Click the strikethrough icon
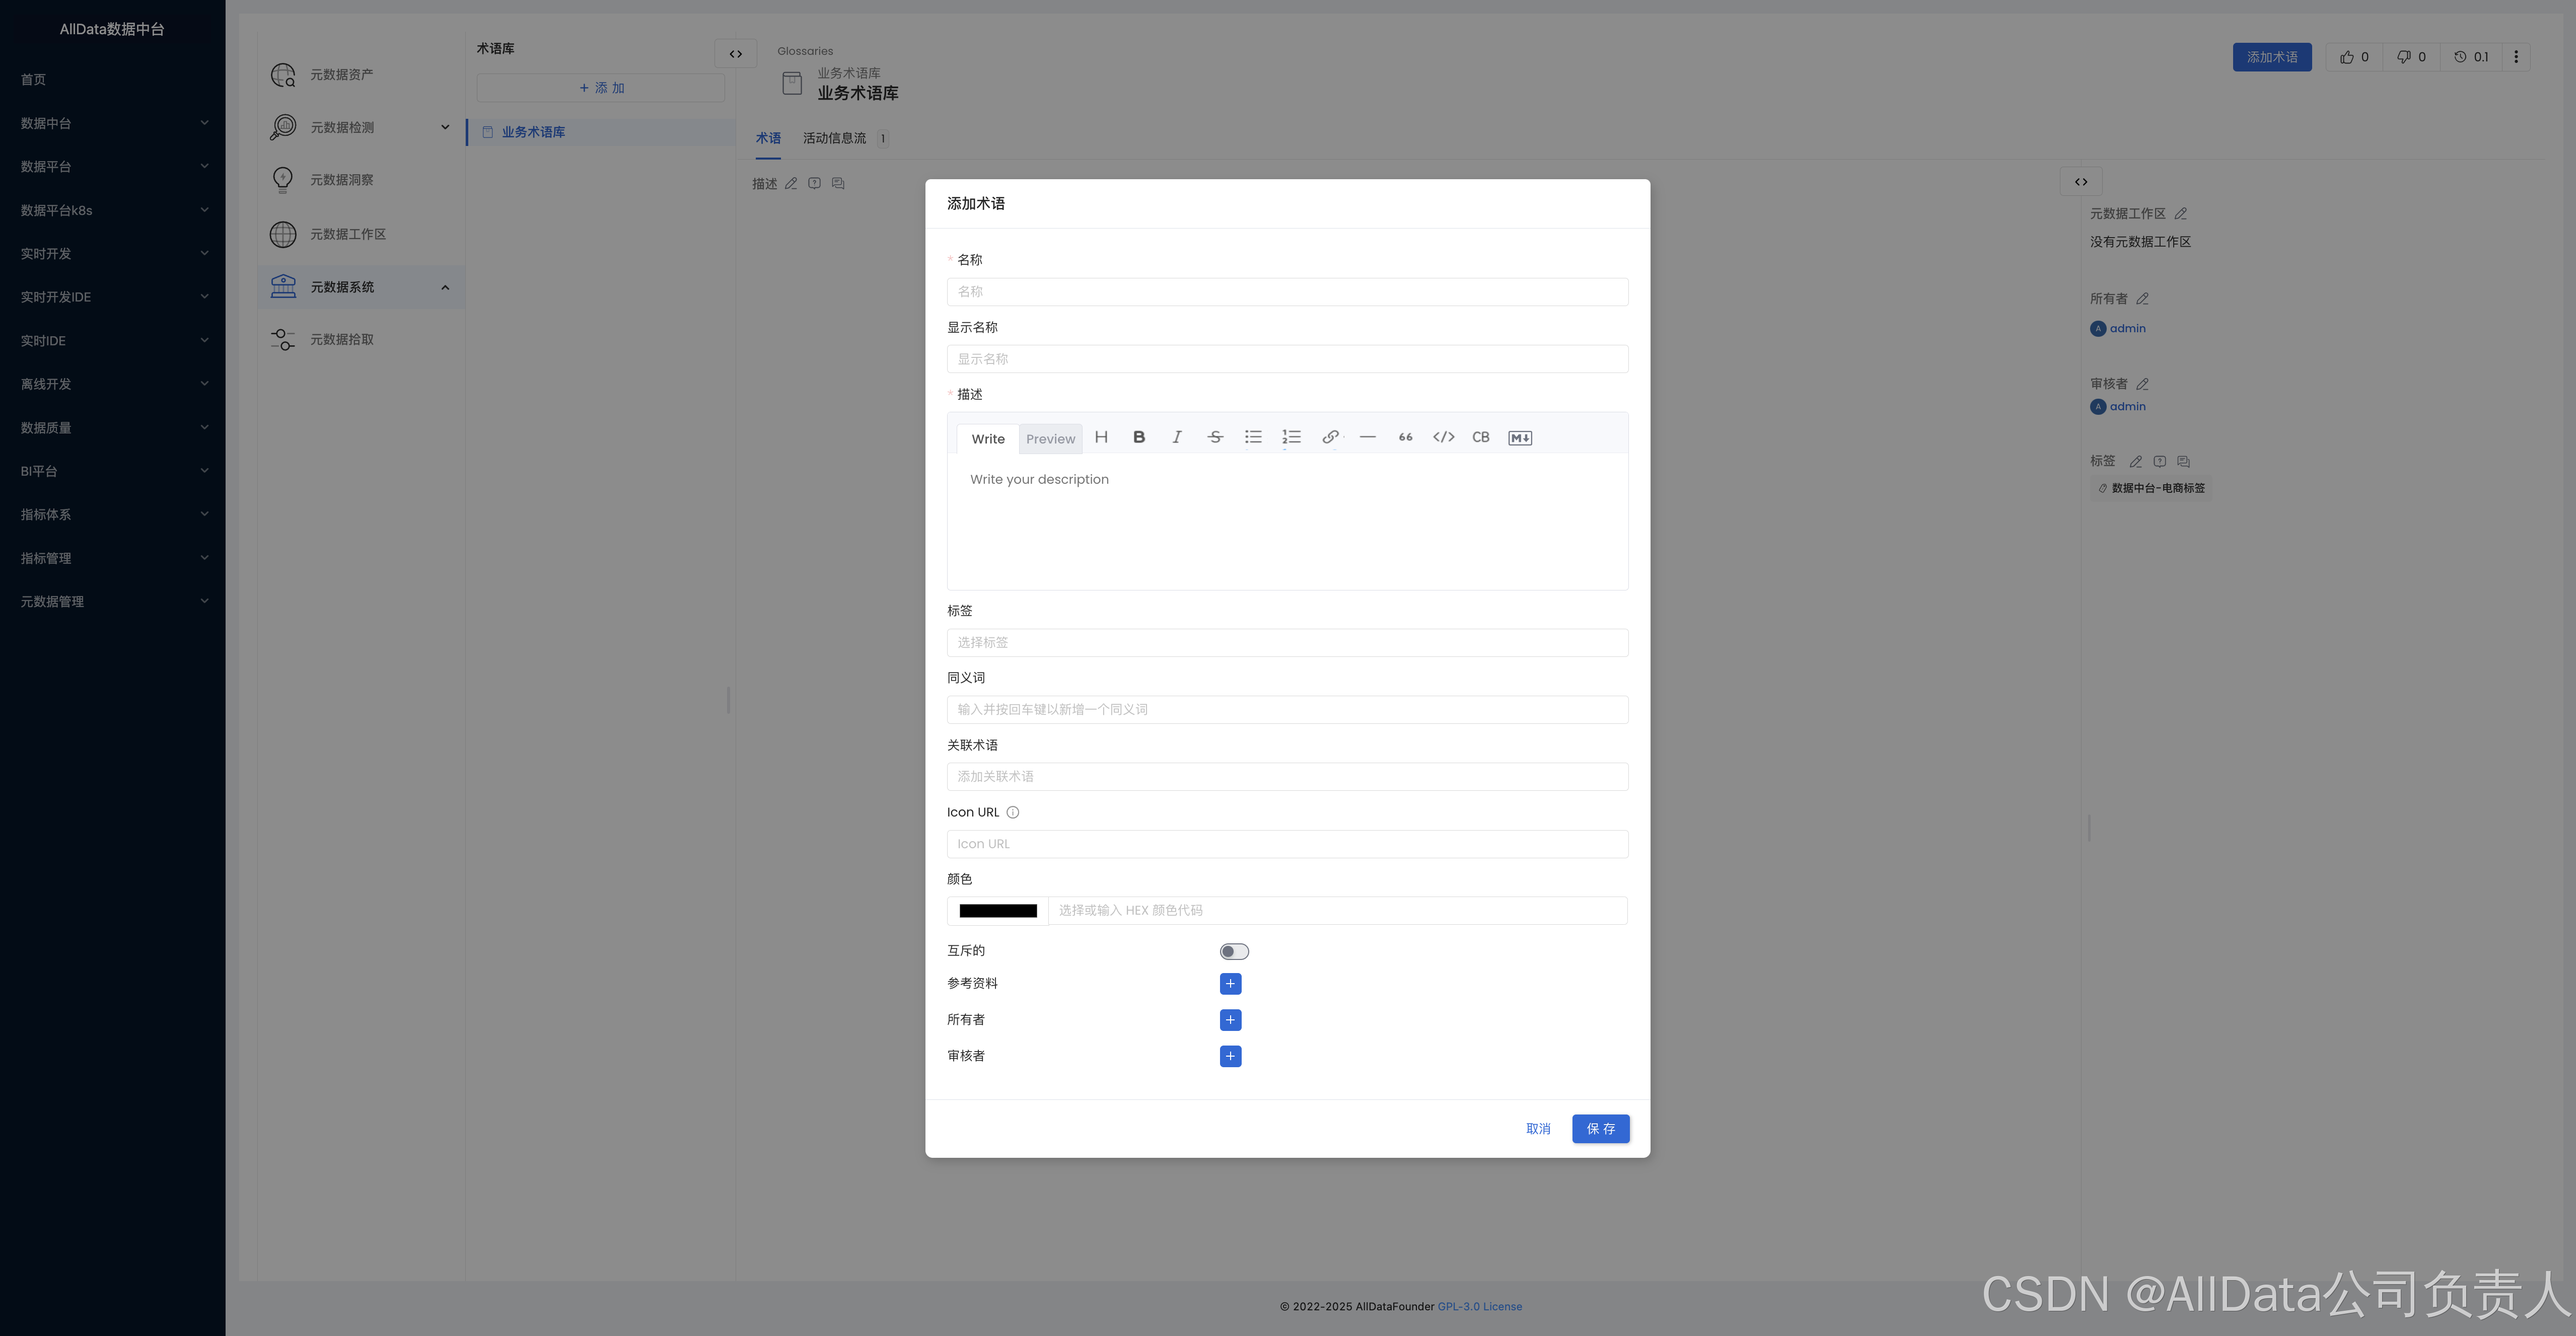Viewport: 2576px width, 1336px height. 1215,437
